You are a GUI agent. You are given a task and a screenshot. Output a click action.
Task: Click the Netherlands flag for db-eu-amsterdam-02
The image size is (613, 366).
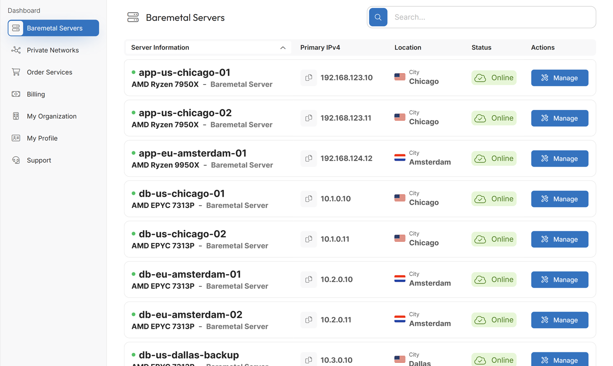click(x=400, y=319)
